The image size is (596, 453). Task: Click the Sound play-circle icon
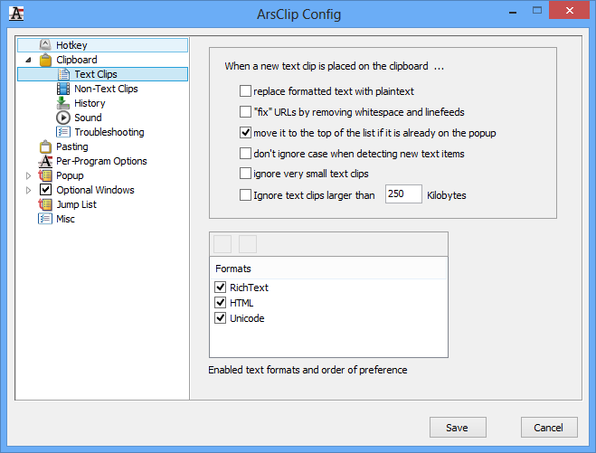coord(63,118)
